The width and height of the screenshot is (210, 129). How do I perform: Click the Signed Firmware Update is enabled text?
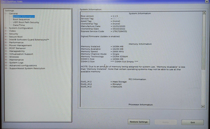pos(100,36)
